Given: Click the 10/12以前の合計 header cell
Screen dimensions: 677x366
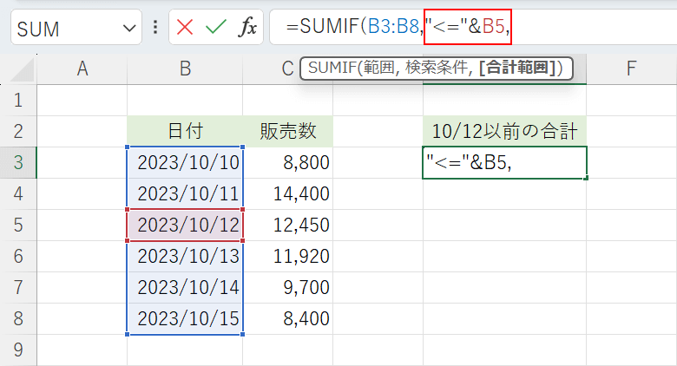Looking at the screenshot, I should (x=504, y=131).
